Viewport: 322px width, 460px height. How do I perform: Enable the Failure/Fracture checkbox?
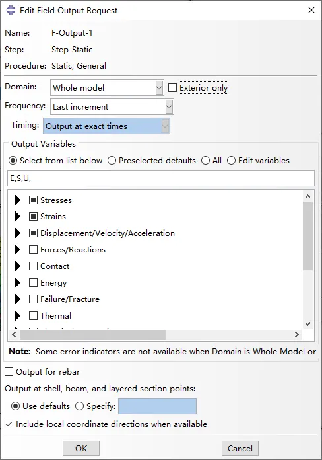[33, 299]
